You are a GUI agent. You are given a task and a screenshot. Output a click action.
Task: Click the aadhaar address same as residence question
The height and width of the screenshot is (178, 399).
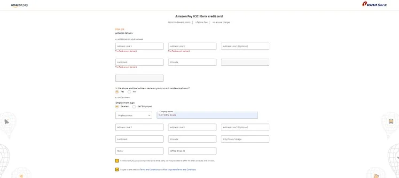click(152, 88)
